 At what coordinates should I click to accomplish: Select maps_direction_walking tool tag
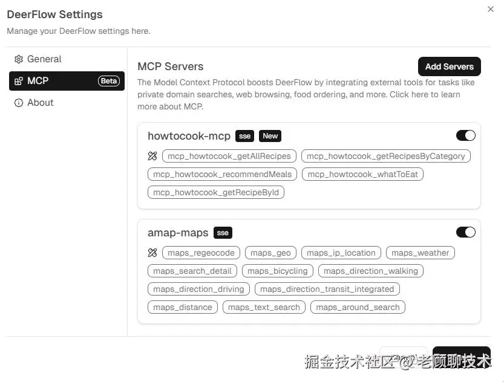click(x=371, y=271)
